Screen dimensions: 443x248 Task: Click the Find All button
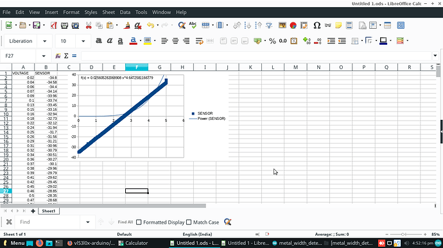pos(125,222)
